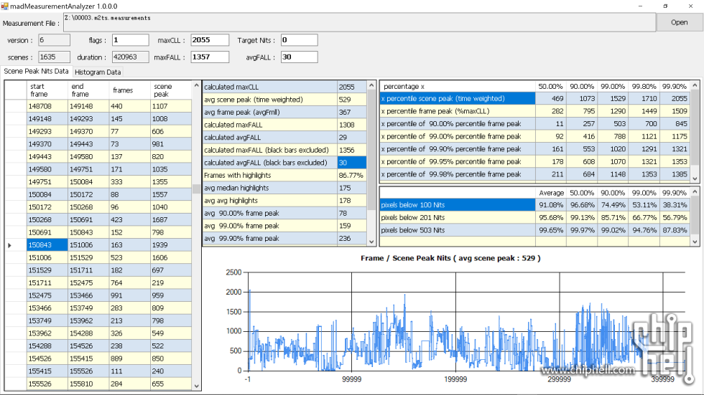Click the maxCLL input field
Viewport: 704px width, 395px height.
pyautogui.click(x=210, y=40)
